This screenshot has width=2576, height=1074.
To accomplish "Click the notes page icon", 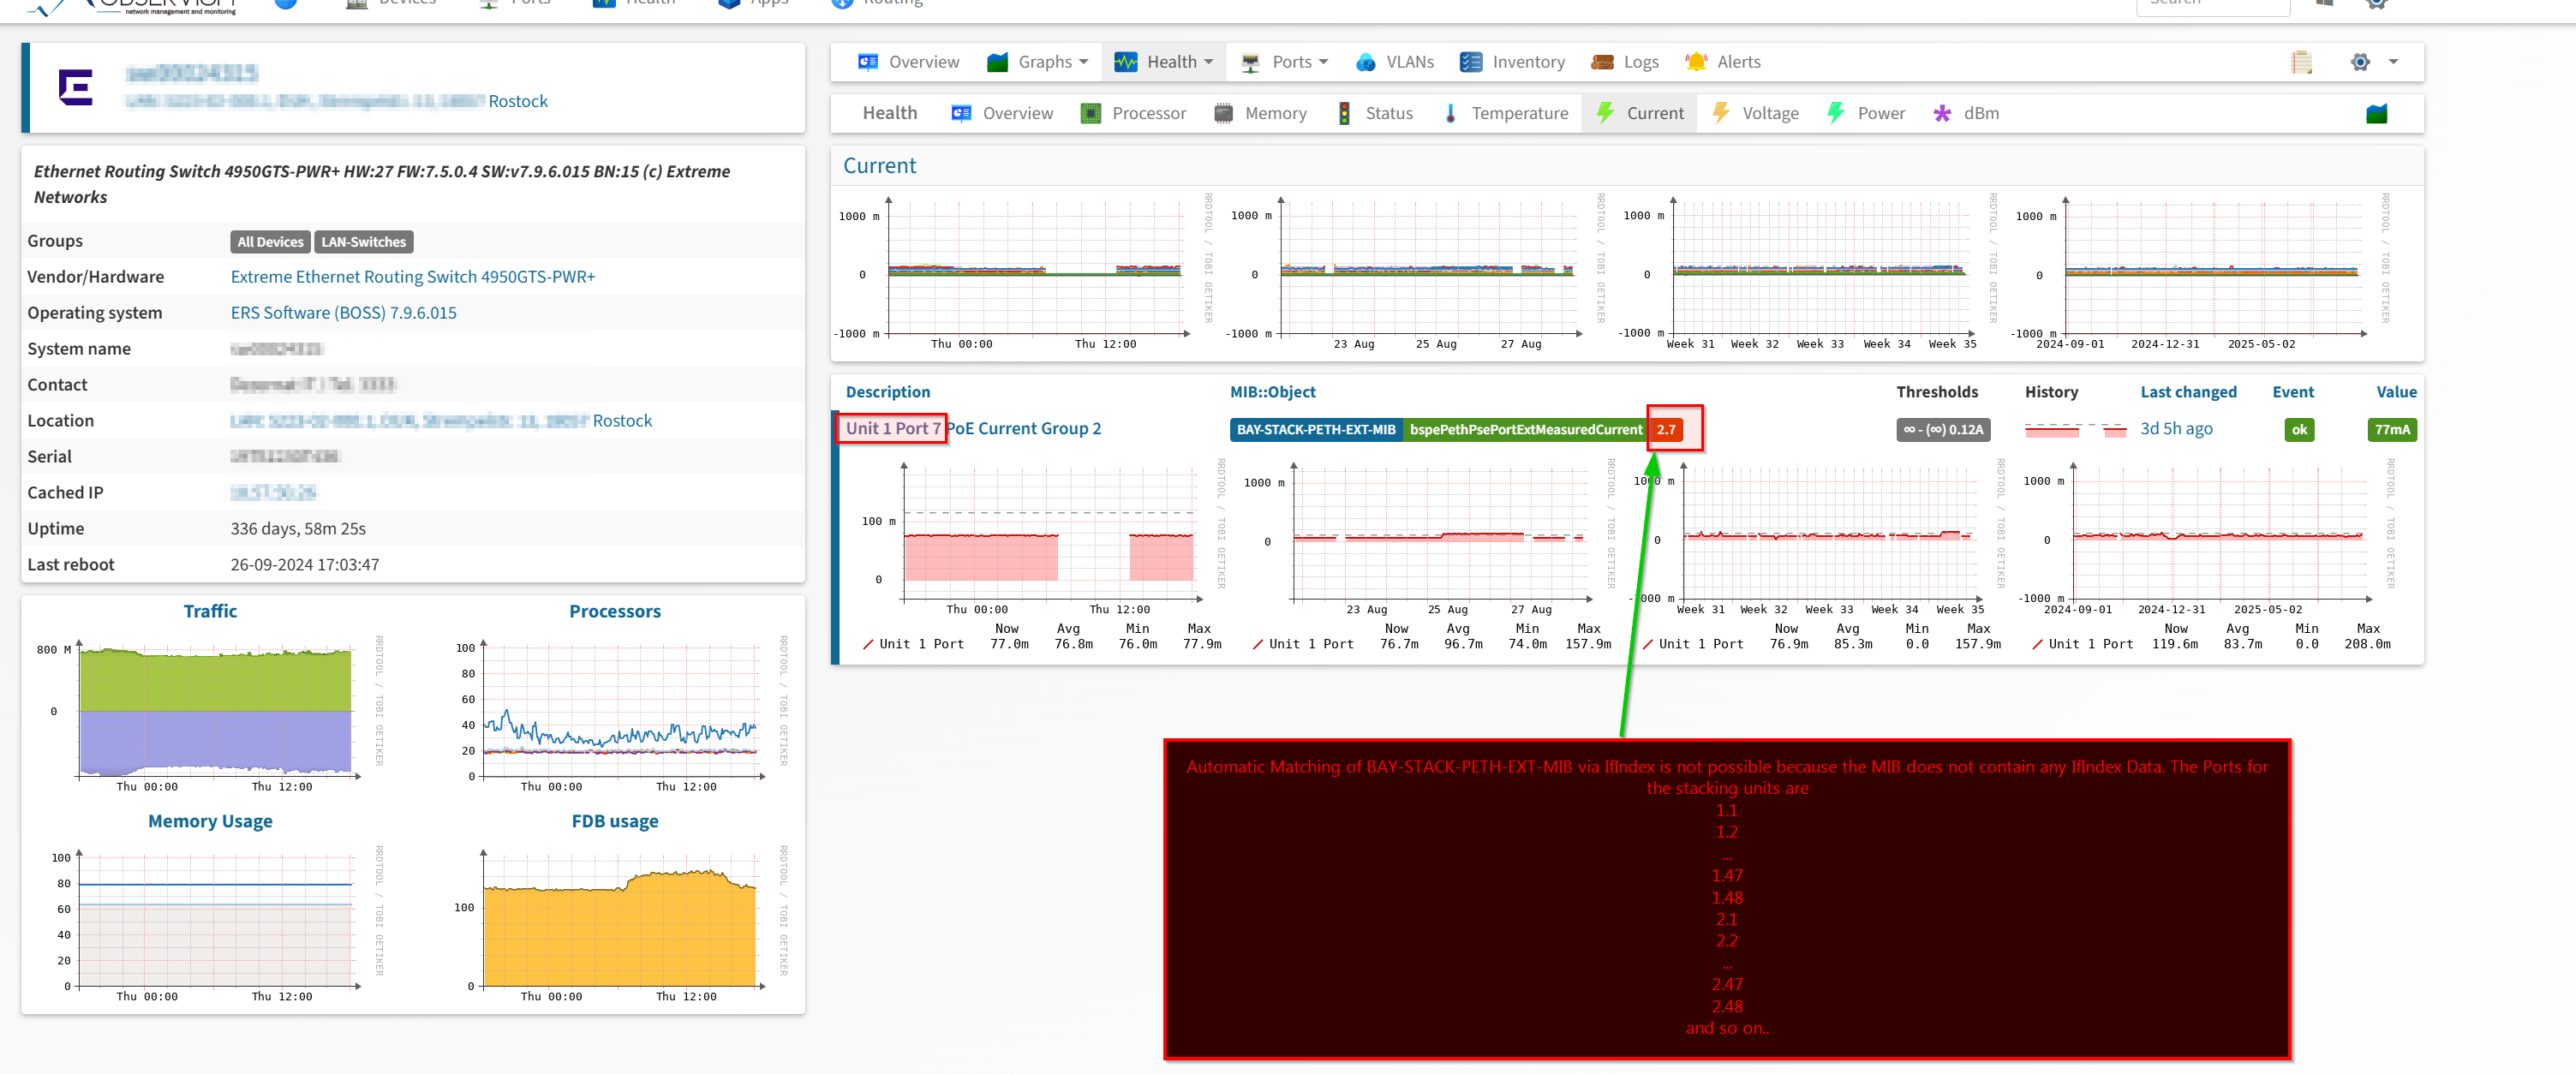I will pyautogui.click(x=2302, y=62).
